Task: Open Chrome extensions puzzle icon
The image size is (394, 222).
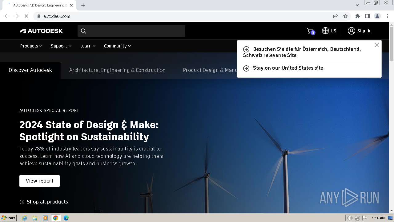Action: point(358,16)
